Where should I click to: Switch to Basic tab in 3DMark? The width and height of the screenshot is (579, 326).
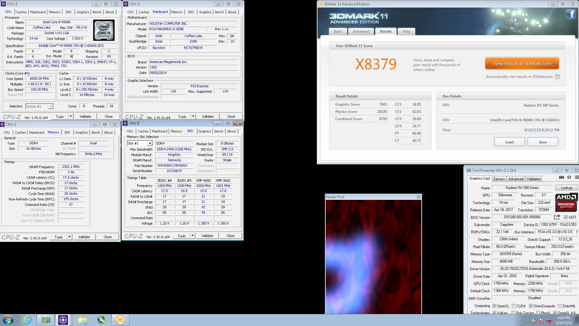point(338,31)
